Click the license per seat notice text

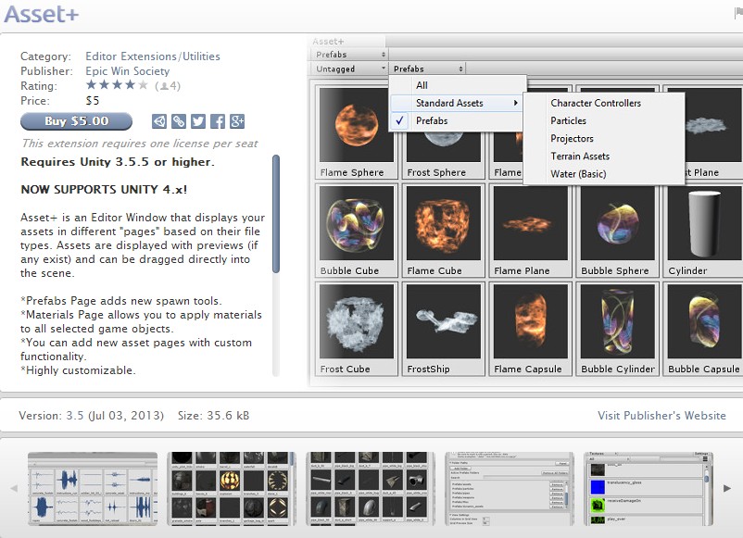(x=140, y=143)
